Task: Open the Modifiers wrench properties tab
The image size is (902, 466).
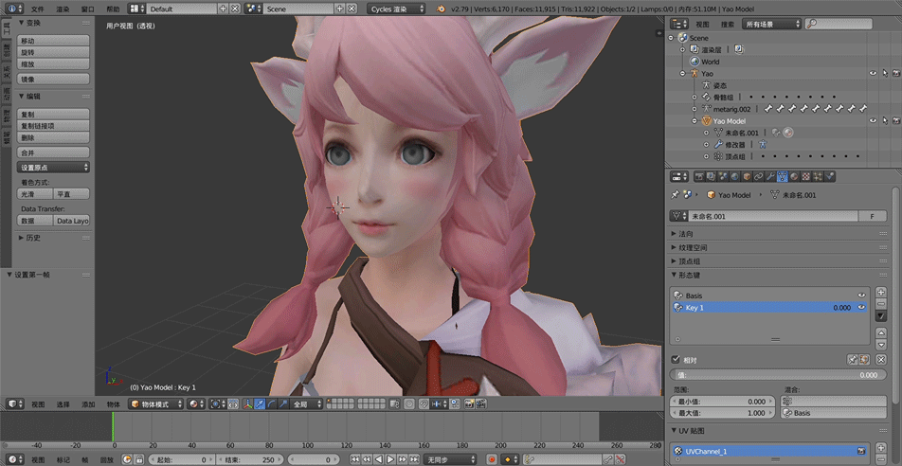Action: 770,176
